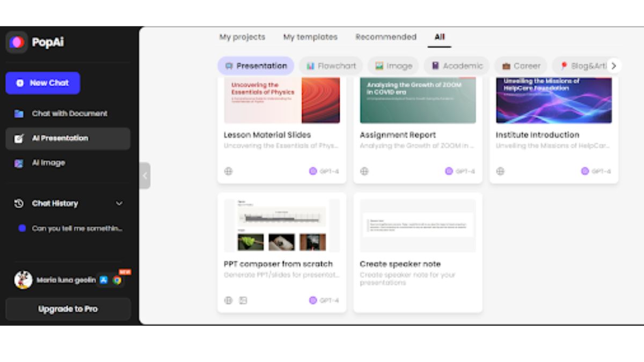Open Chat with Document from sidebar

point(69,114)
